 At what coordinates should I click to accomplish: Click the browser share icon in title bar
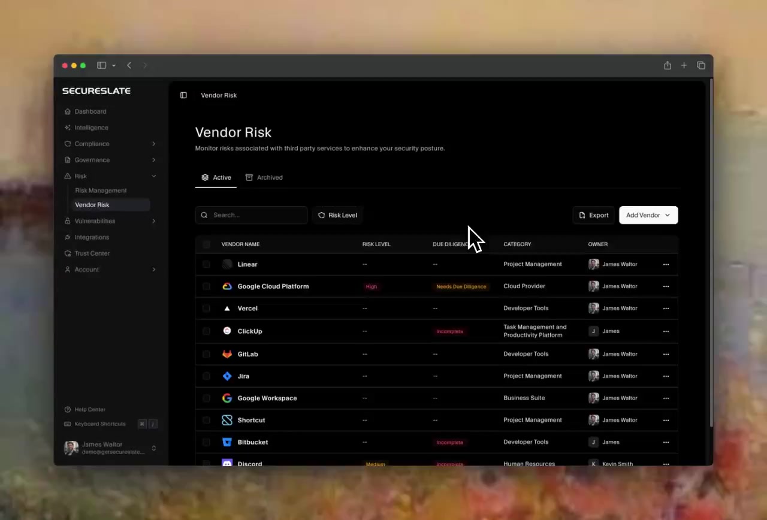[x=668, y=65]
